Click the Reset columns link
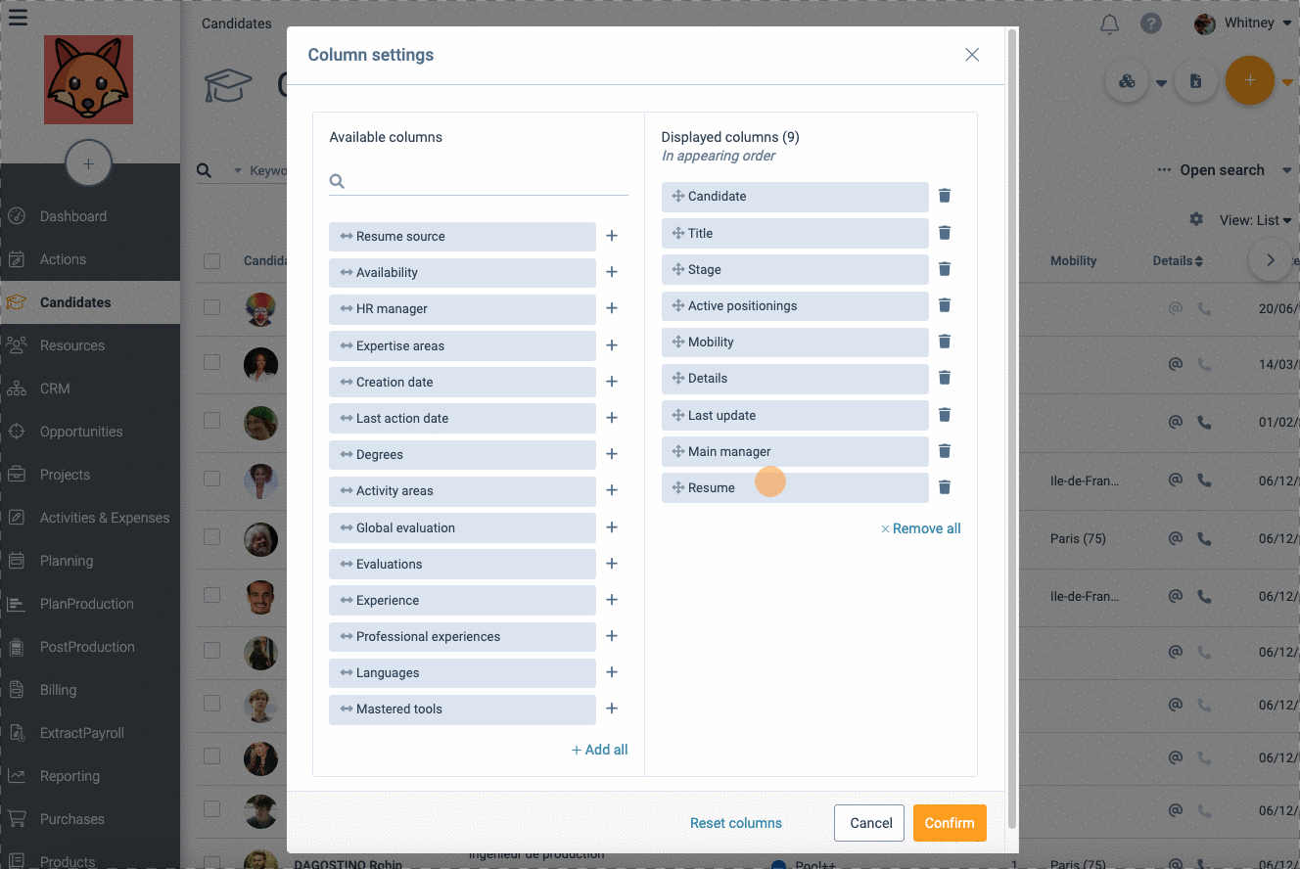 736,823
